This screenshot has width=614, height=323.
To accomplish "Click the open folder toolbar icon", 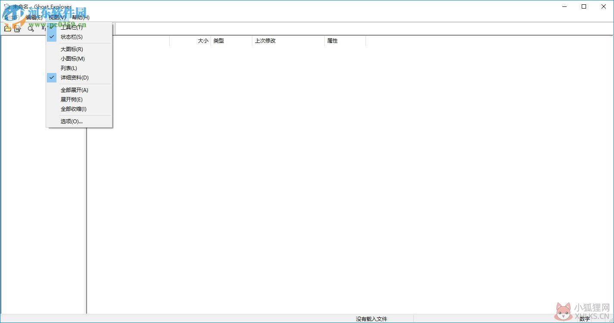I will (8, 29).
